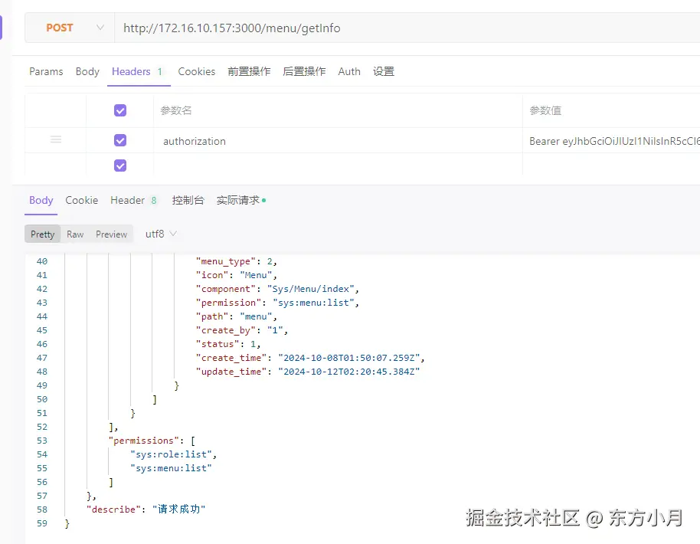Click the "update_time" key
Image resolution: width=700 pixels, height=544 pixels.
click(x=231, y=372)
